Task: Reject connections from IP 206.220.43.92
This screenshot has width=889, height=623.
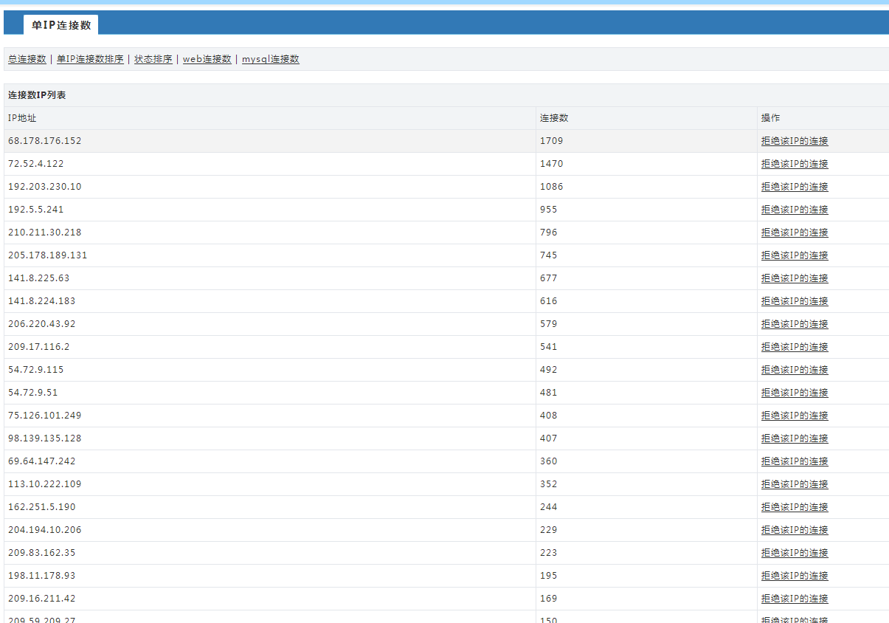Action: click(795, 324)
